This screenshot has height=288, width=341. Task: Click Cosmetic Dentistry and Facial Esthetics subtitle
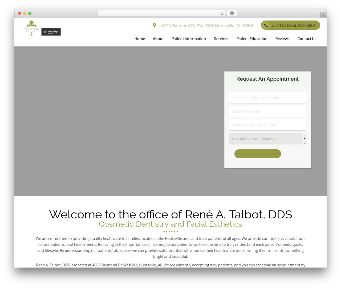[x=170, y=224]
